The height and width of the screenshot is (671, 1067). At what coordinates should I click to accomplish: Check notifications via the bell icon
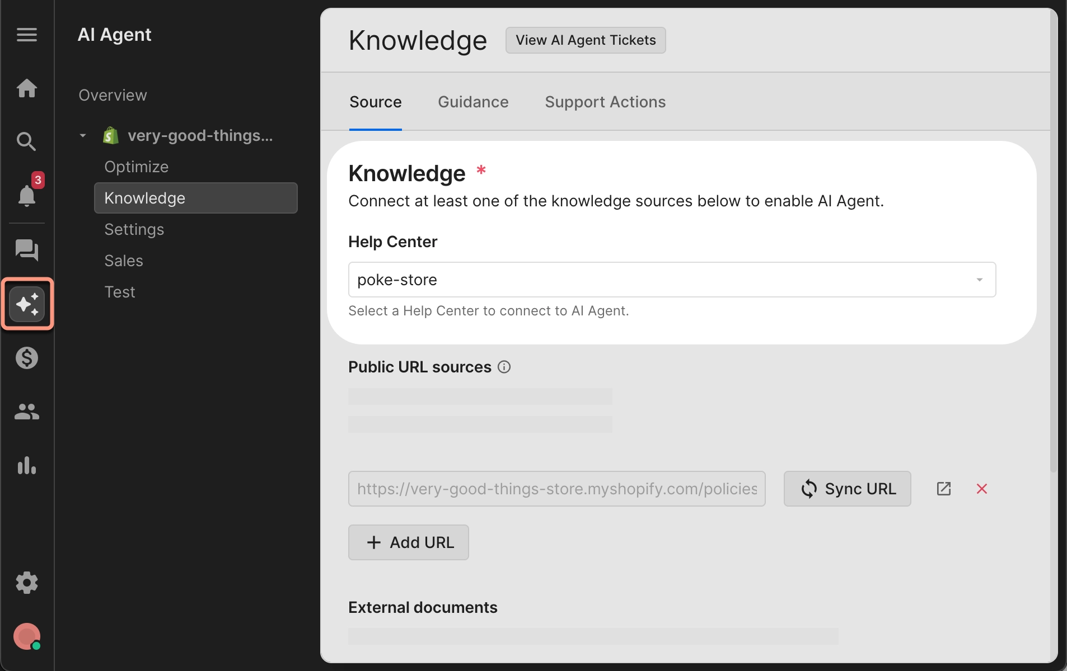point(27,196)
